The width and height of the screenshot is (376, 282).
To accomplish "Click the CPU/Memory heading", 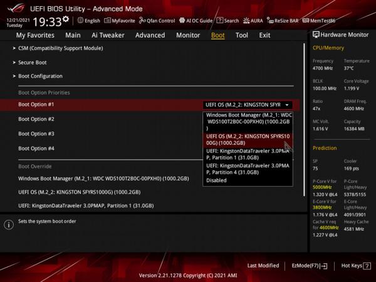I will tap(328, 48).
